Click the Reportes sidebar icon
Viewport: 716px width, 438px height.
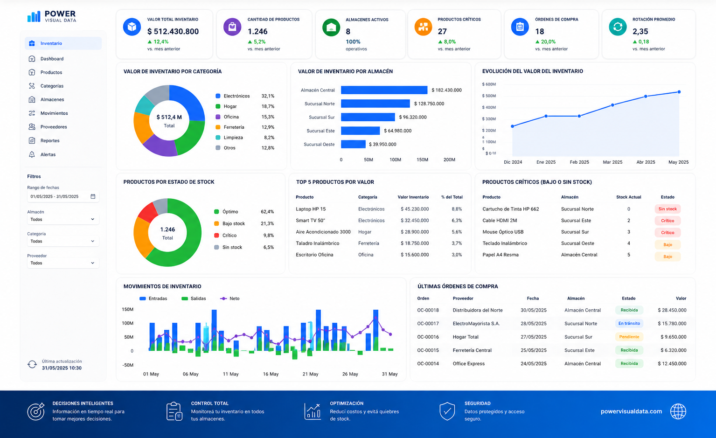(x=32, y=140)
